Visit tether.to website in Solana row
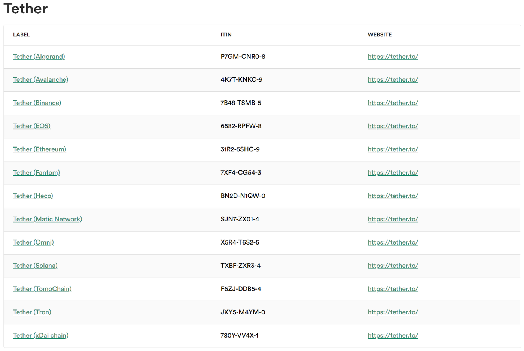The width and height of the screenshot is (524, 351). tap(393, 266)
